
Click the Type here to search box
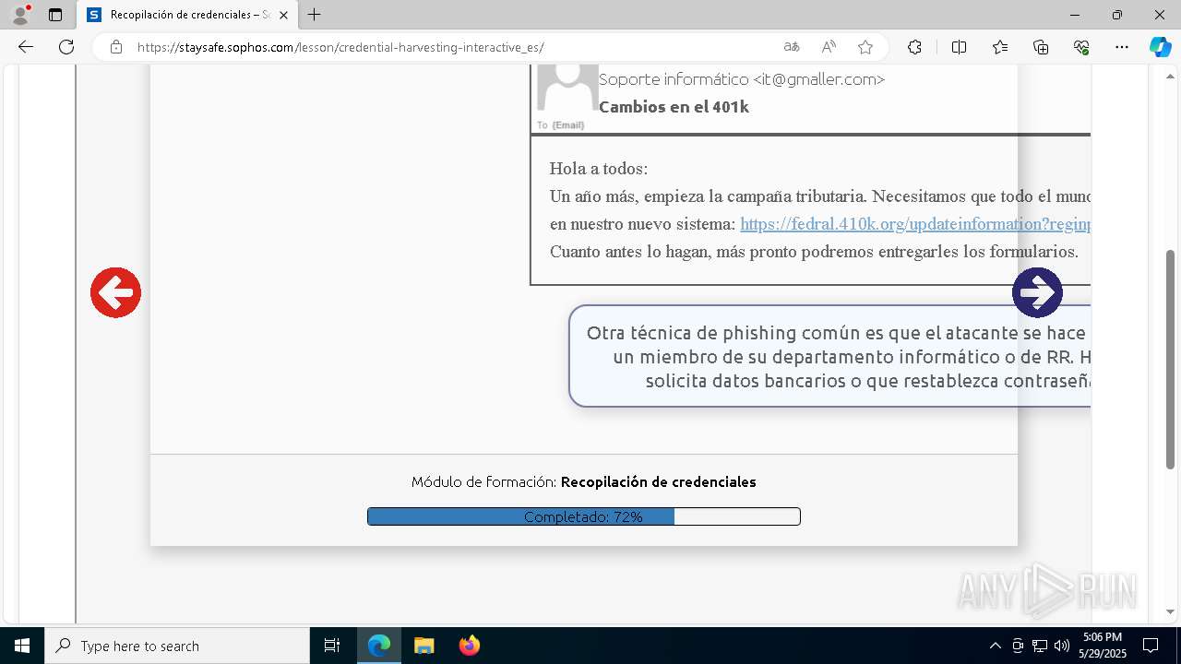point(177,646)
